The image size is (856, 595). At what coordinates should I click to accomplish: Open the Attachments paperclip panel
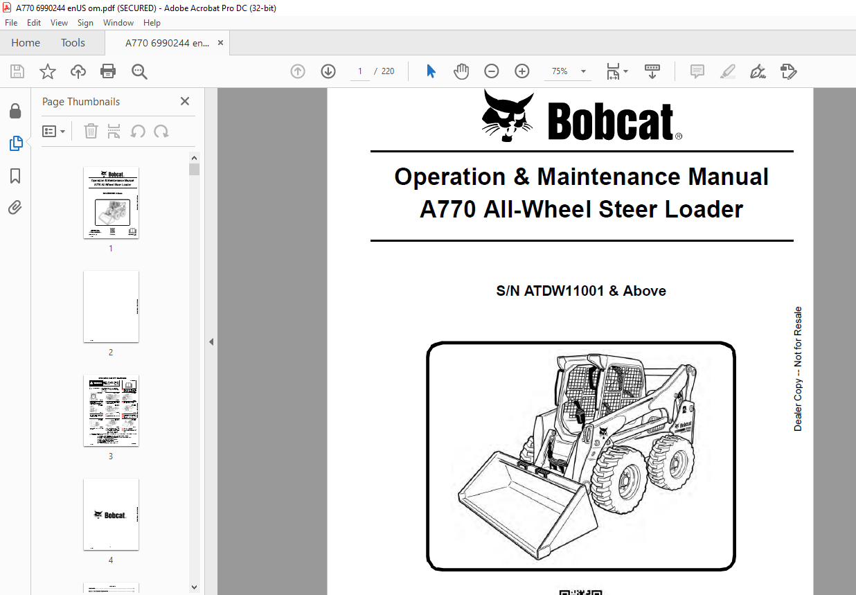(x=15, y=207)
